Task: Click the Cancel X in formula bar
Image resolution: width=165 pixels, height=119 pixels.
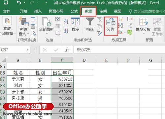Action: pyautogui.click(x=45, y=50)
